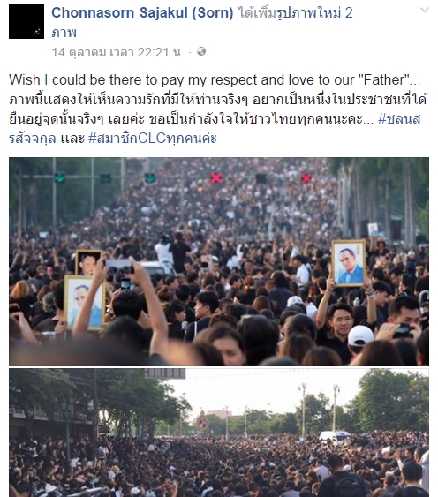This screenshot has width=438, height=497.
Task: Open the second crowd photo with trees
Action: click(x=219, y=433)
